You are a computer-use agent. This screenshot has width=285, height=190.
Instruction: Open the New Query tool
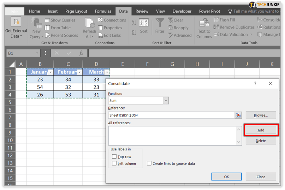pyautogui.click(x=36, y=24)
